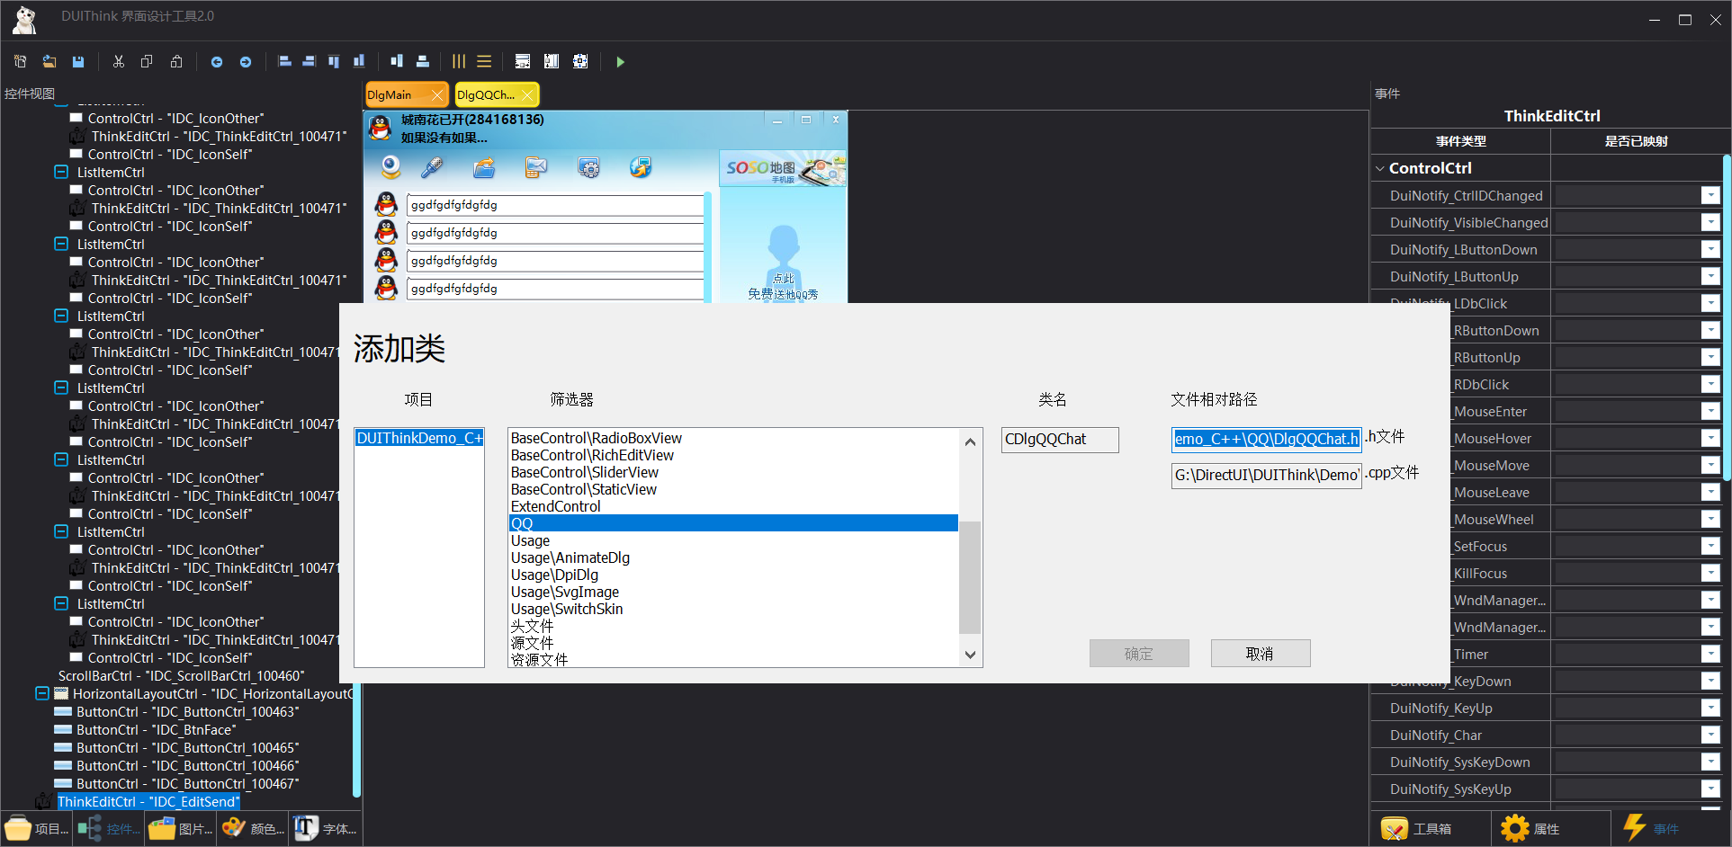Click the filter list scroll-up arrow
Screen dimensions: 1732x847
pos(970,441)
